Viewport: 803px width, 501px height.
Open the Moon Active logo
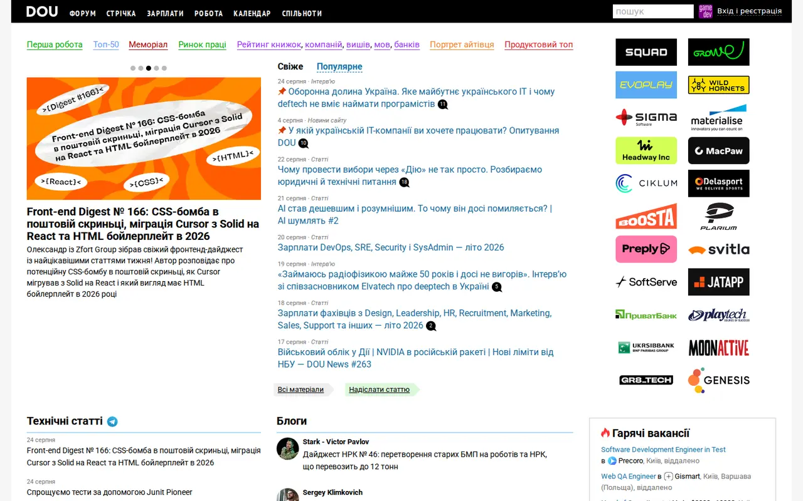click(719, 348)
